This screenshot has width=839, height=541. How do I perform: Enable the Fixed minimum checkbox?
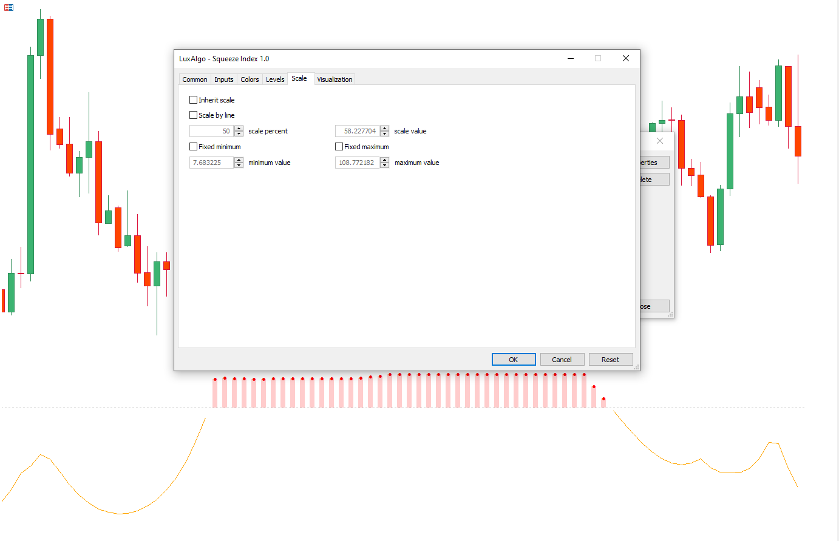coord(194,147)
